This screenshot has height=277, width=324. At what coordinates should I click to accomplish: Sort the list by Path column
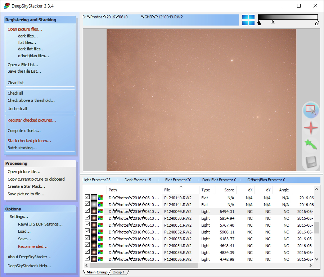pos(134,190)
